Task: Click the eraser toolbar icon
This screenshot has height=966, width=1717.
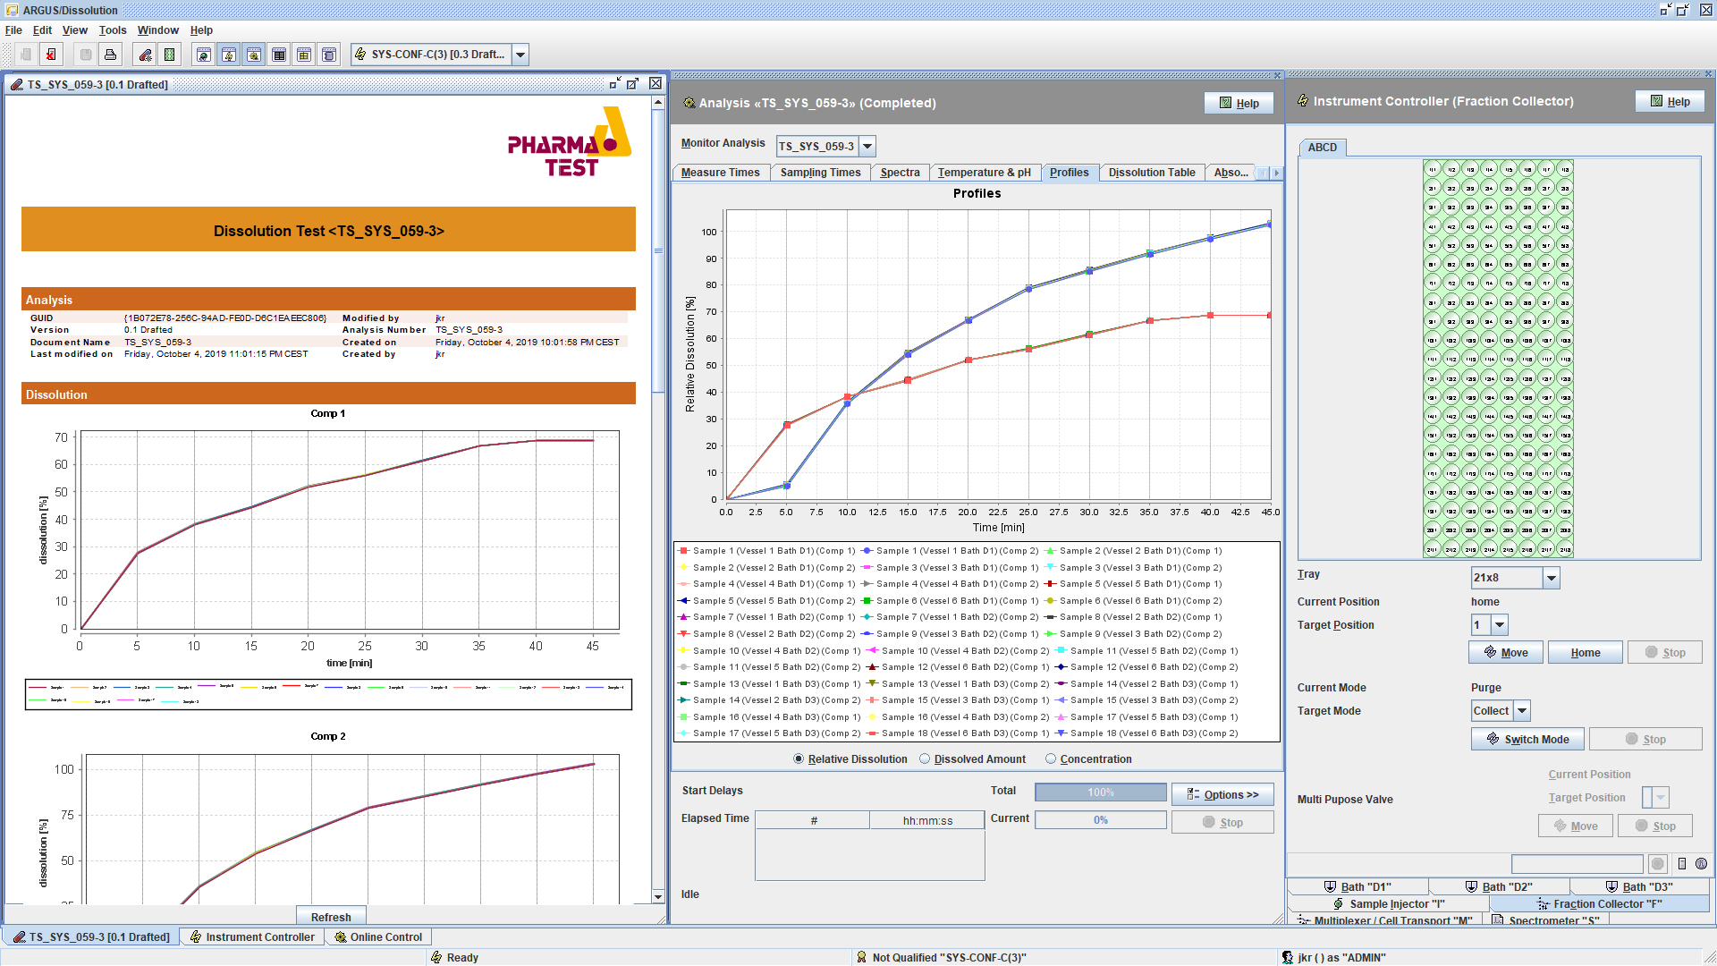Action: pos(145,55)
